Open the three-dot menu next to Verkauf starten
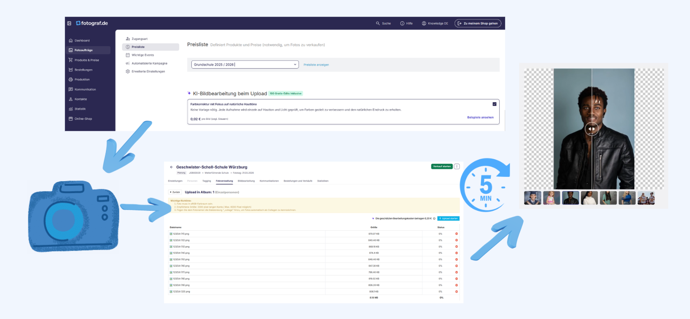The width and height of the screenshot is (690, 319). (457, 167)
